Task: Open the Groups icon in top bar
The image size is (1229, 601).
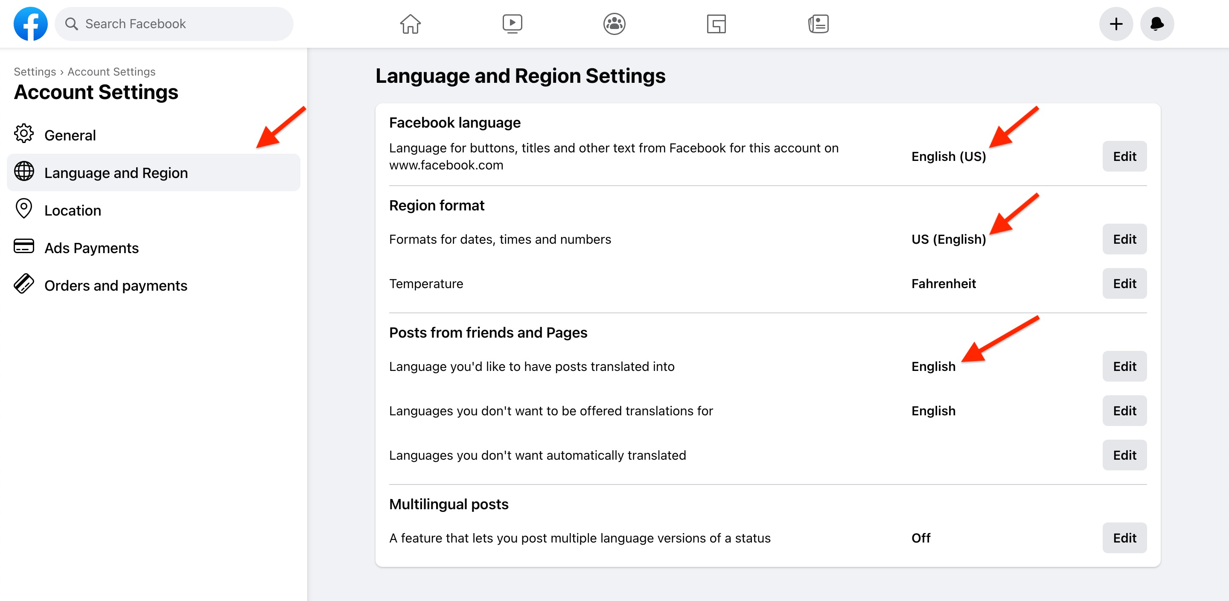Action: click(x=614, y=24)
